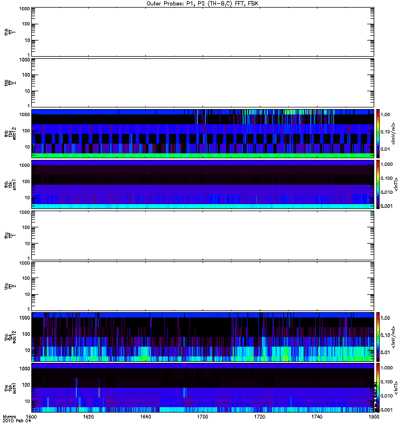This screenshot has width=405, height=432.
Task: Select the empty thb fff 2 panel
Action: (203, 83)
